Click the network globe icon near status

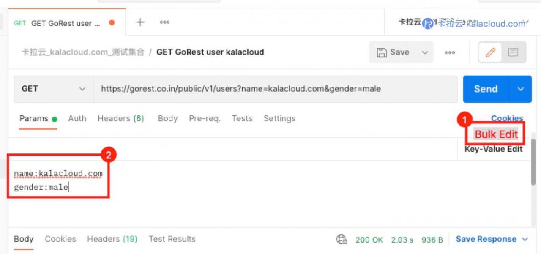click(342, 239)
